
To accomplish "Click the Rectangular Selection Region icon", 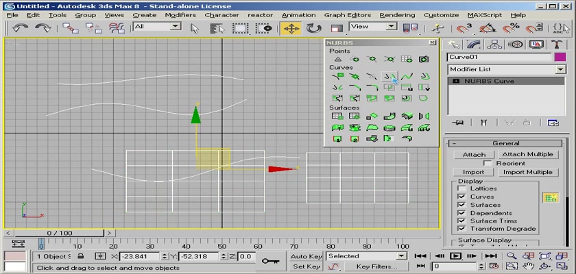I will [241, 29].
